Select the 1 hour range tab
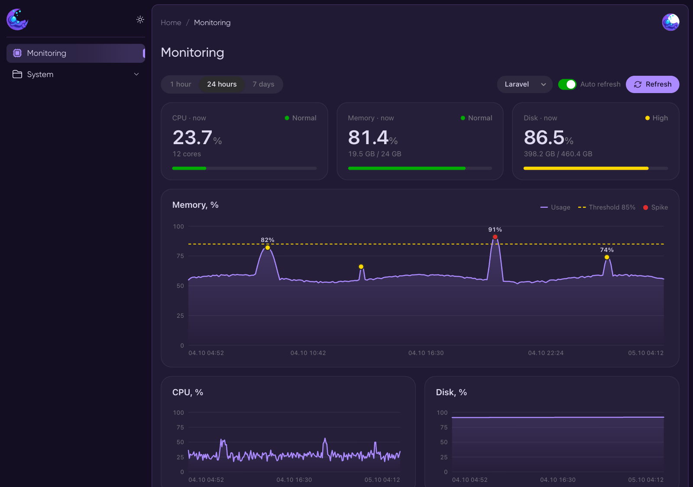The height and width of the screenshot is (487, 693). pos(181,84)
